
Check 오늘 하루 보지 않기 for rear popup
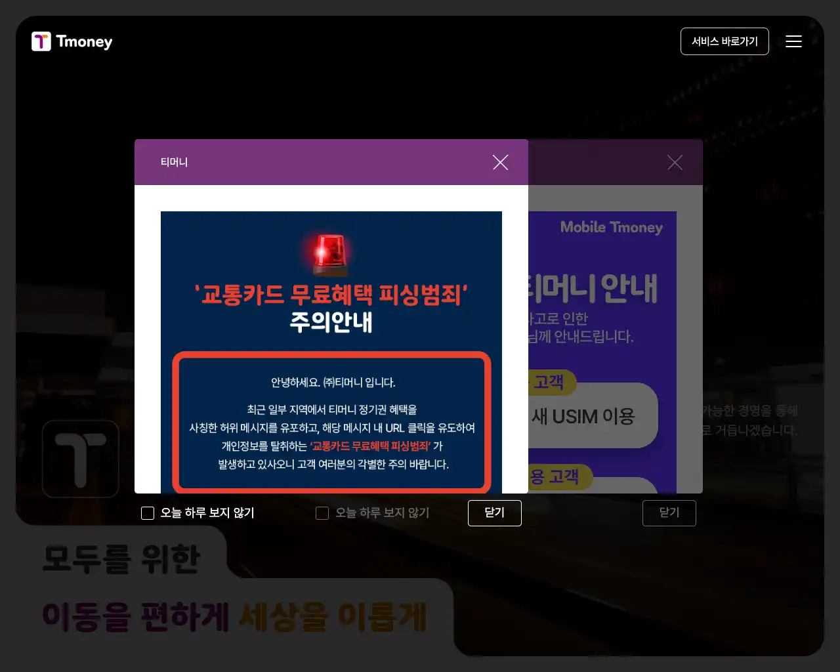[322, 513]
